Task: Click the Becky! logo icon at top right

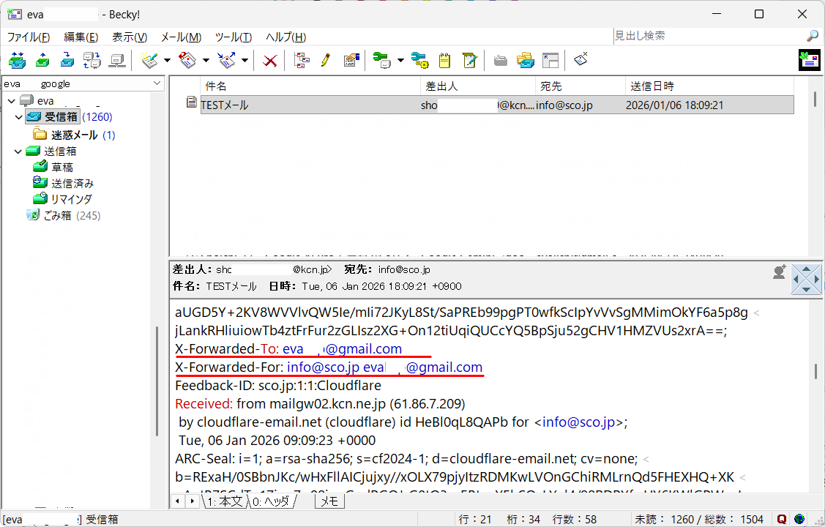Action: (810, 60)
